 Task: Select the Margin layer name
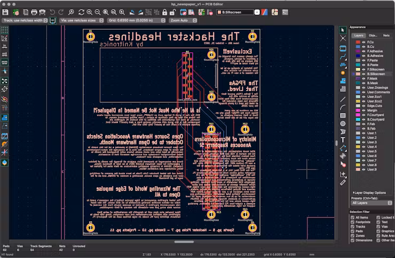coord(372,110)
